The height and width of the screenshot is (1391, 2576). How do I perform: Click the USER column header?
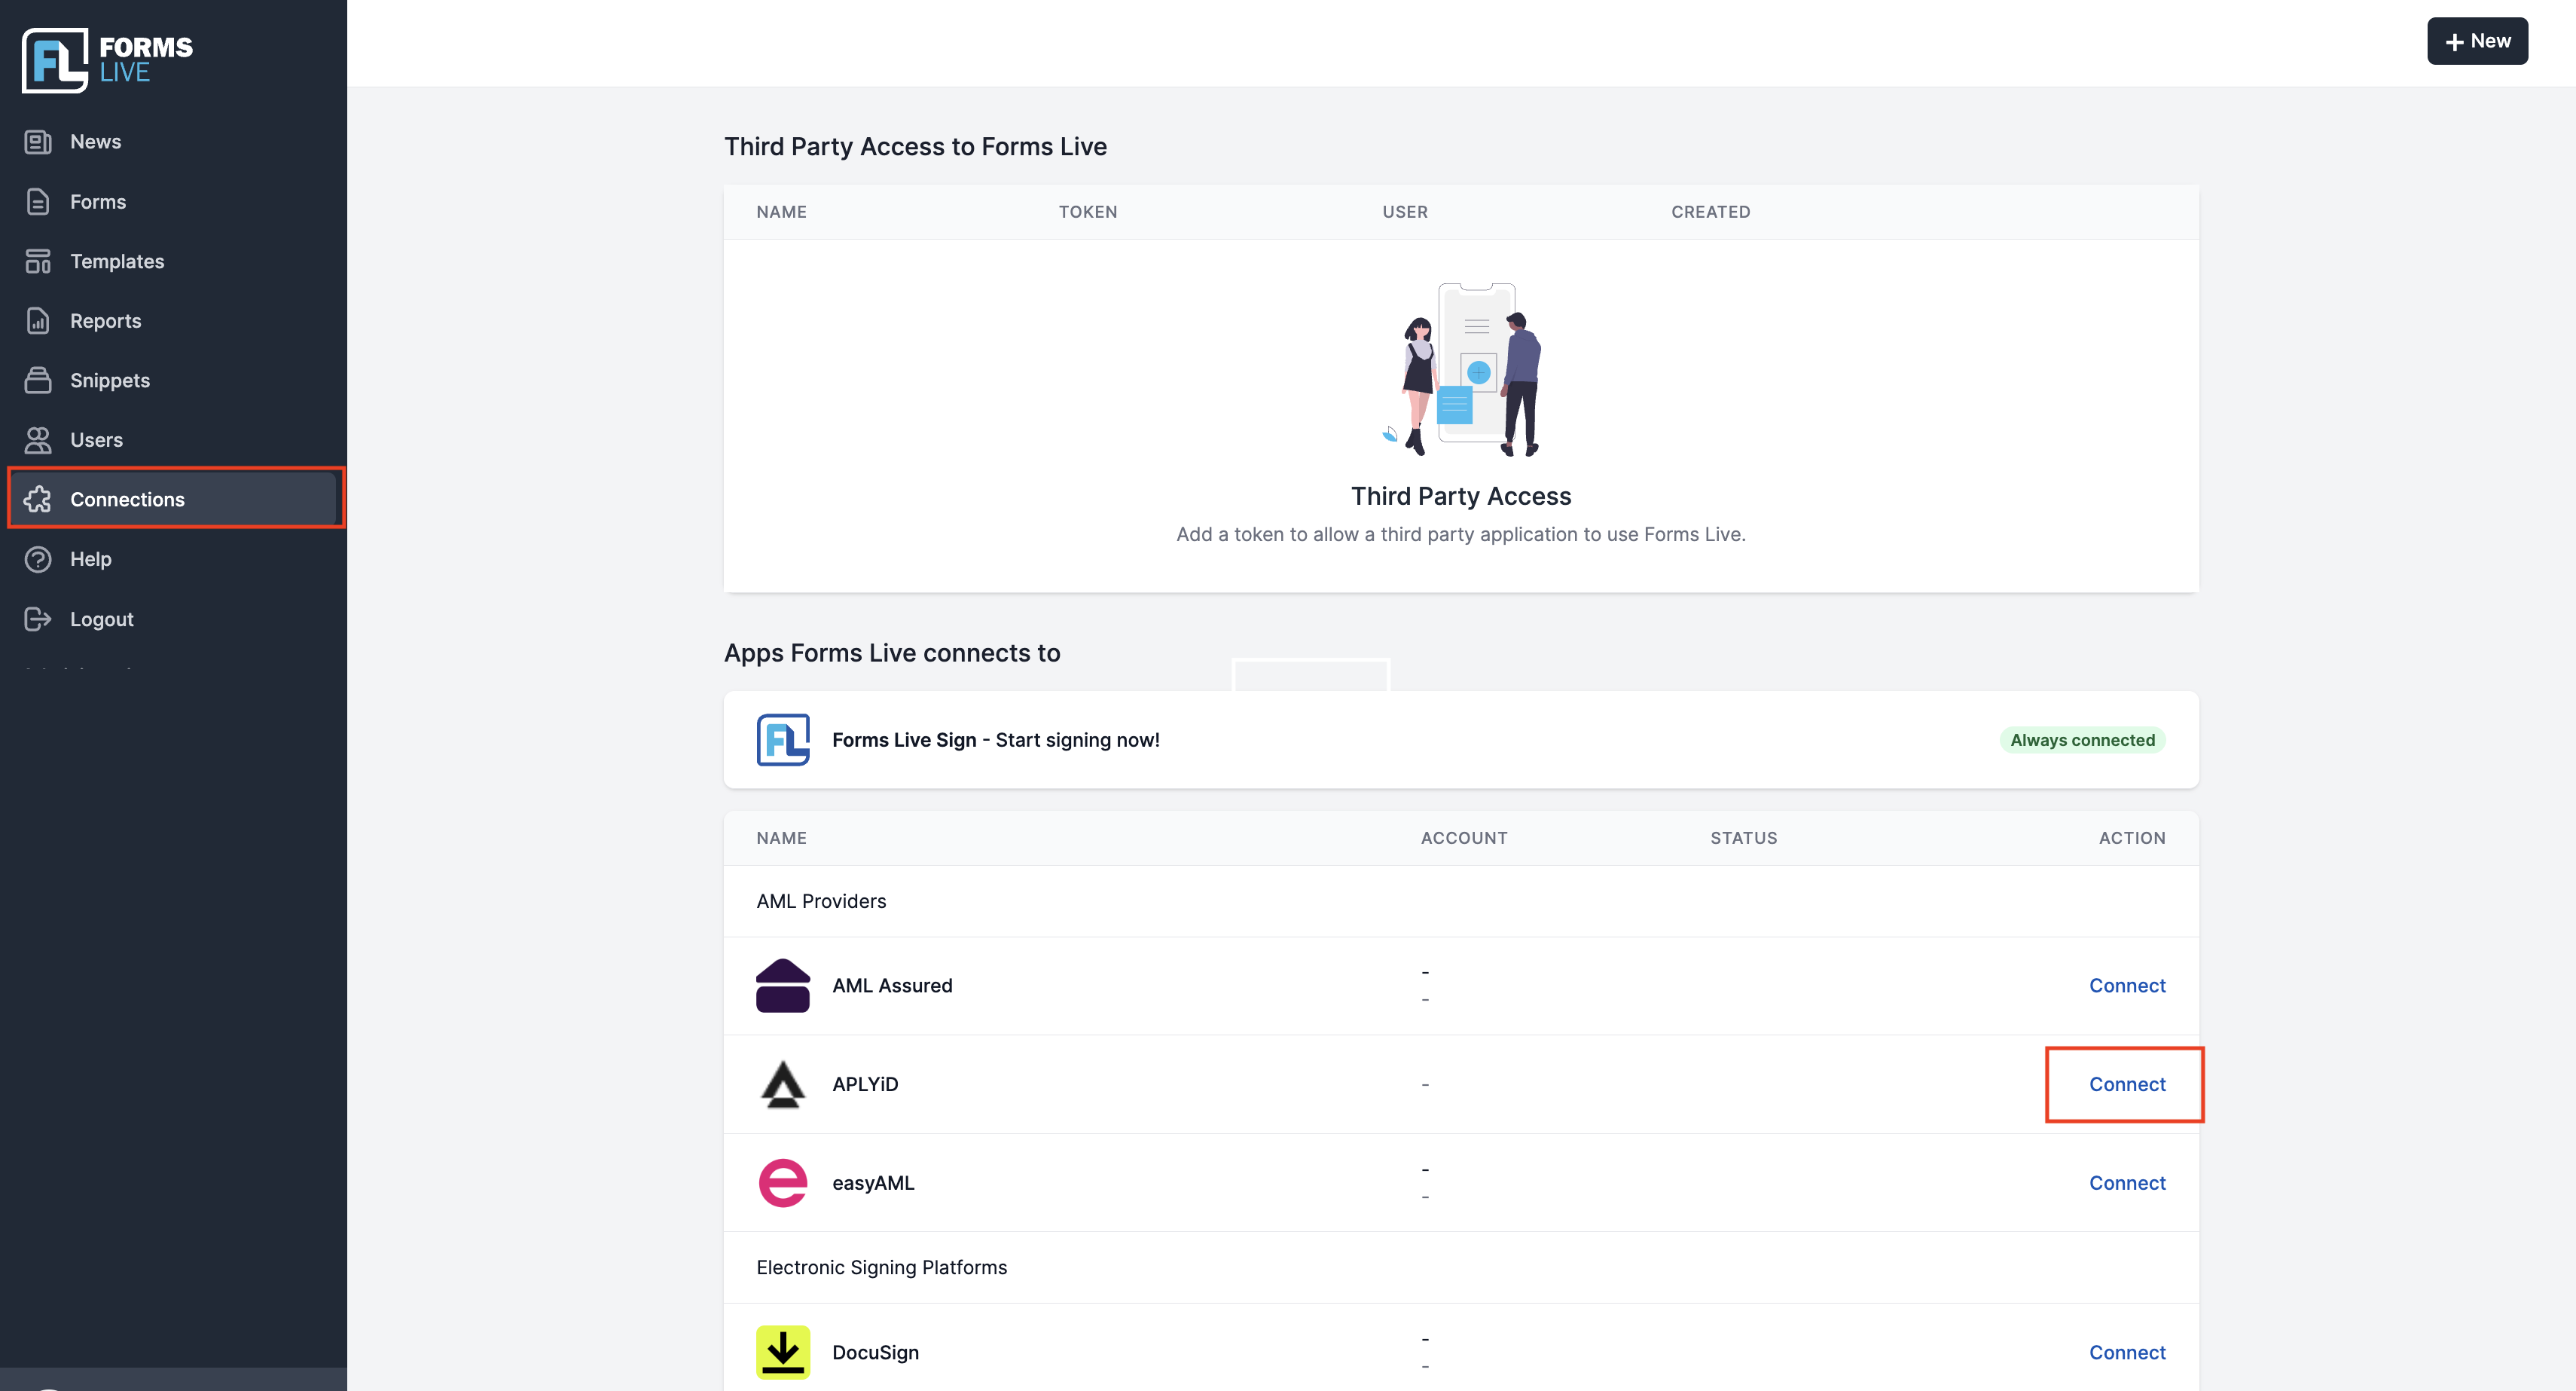pyautogui.click(x=1405, y=212)
